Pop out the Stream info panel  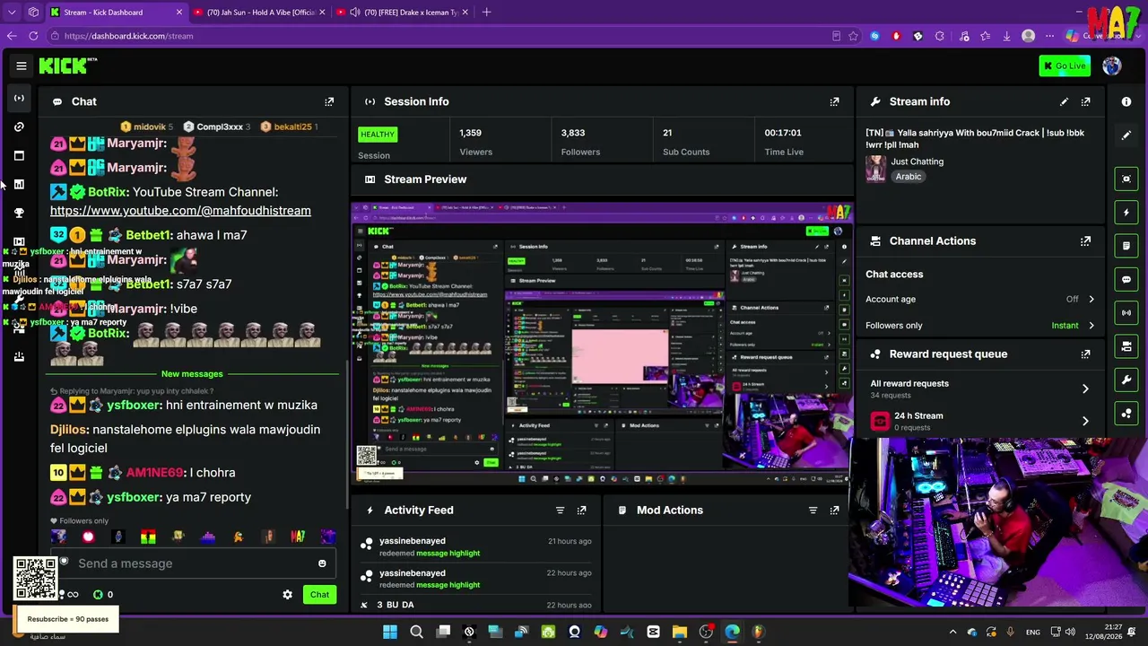point(1085,101)
